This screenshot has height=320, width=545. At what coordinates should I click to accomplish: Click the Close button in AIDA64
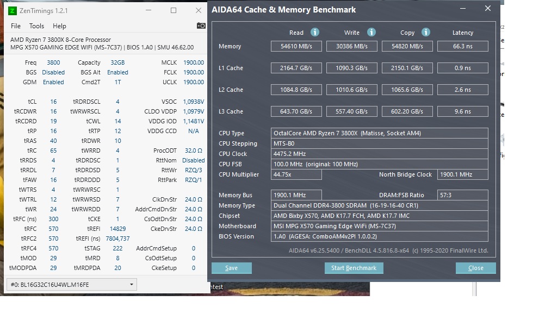476,268
